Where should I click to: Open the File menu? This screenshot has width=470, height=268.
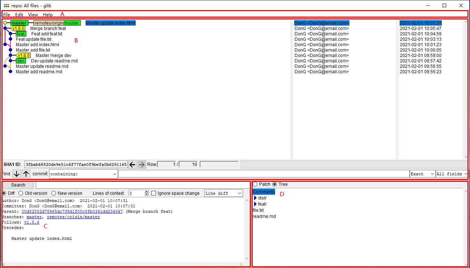click(x=6, y=15)
